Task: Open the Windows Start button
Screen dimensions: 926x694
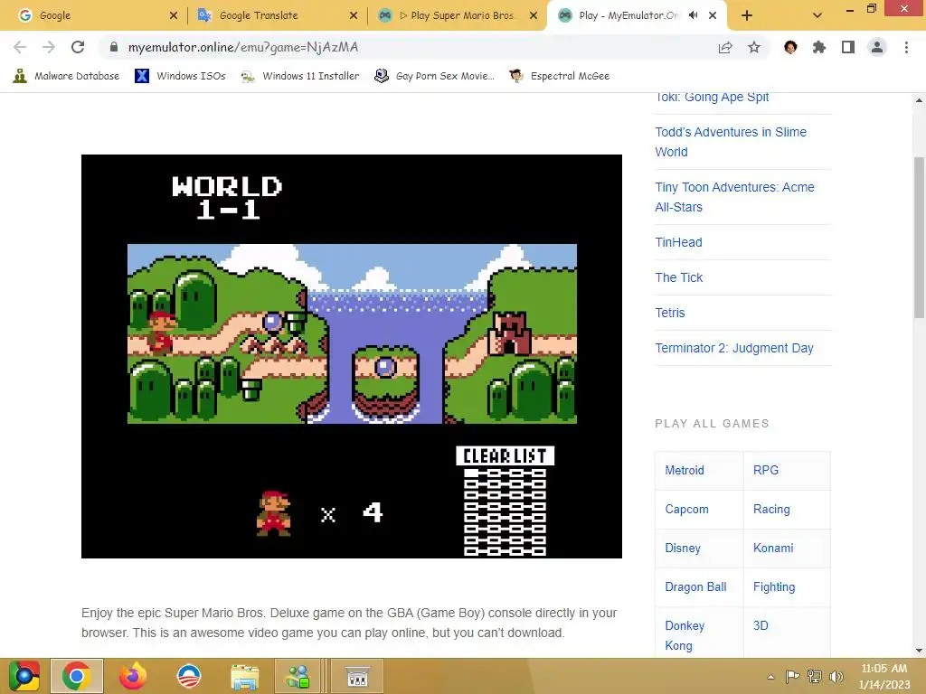Action: pyautogui.click(x=24, y=676)
